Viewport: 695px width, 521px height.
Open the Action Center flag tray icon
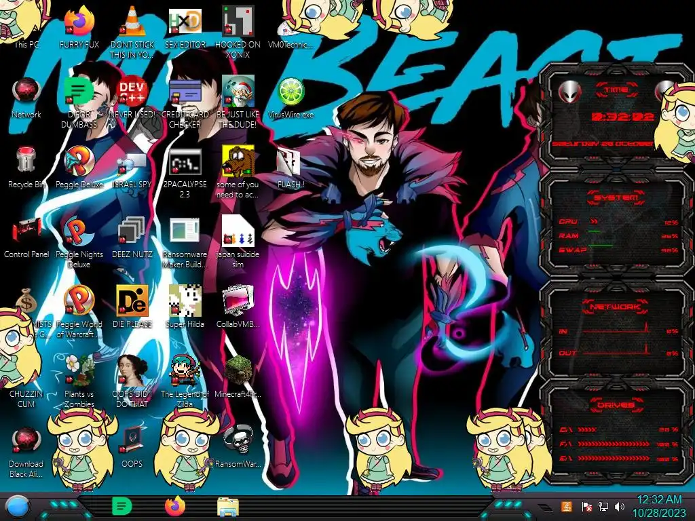tap(587, 506)
